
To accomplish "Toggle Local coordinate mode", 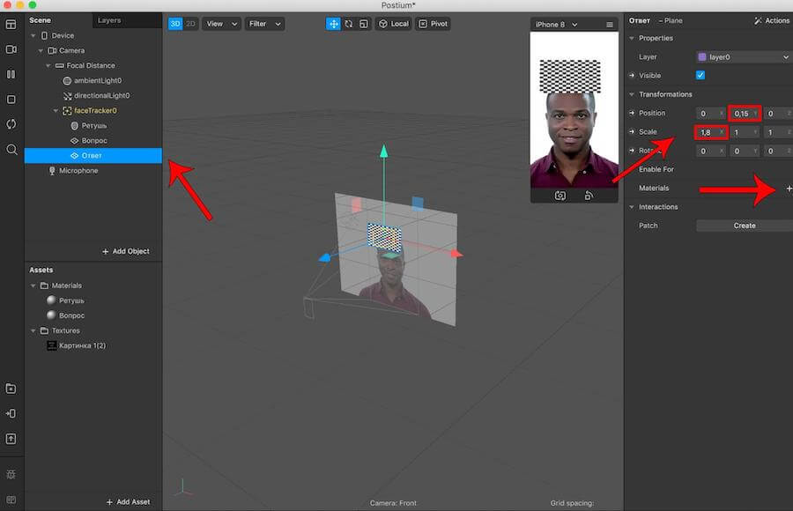I will (x=393, y=24).
